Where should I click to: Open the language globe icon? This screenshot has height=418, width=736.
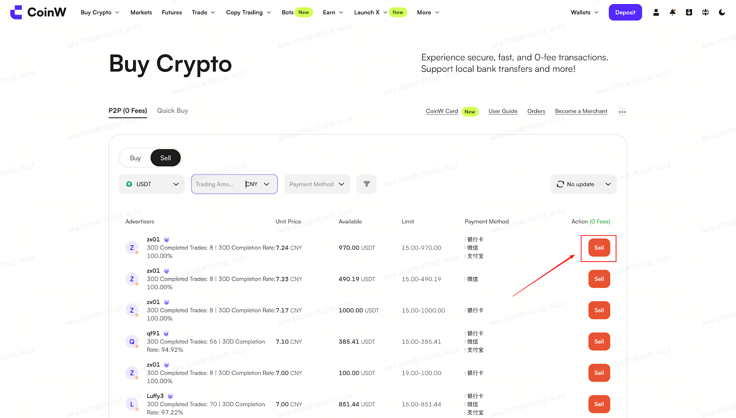[x=705, y=12]
